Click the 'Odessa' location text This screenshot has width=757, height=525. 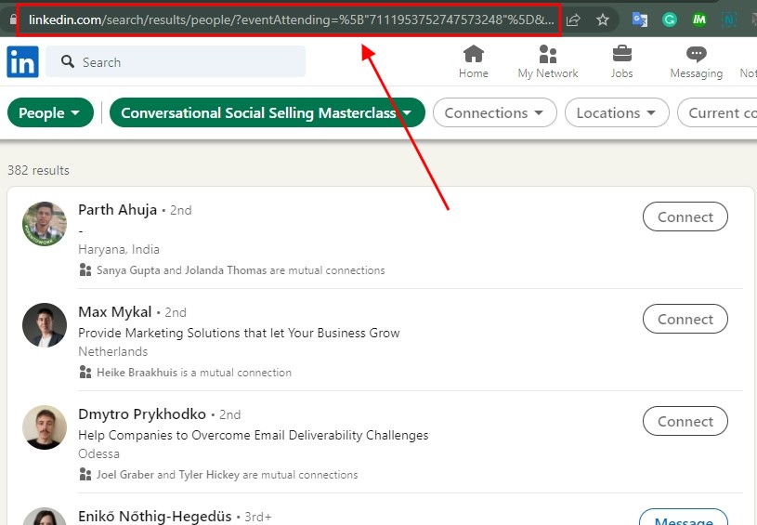pyautogui.click(x=99, y=453)
